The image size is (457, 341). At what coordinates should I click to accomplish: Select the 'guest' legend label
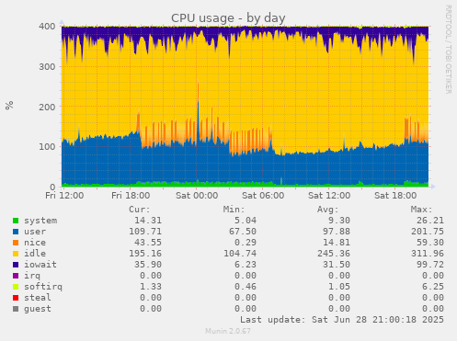pos(38,309)
